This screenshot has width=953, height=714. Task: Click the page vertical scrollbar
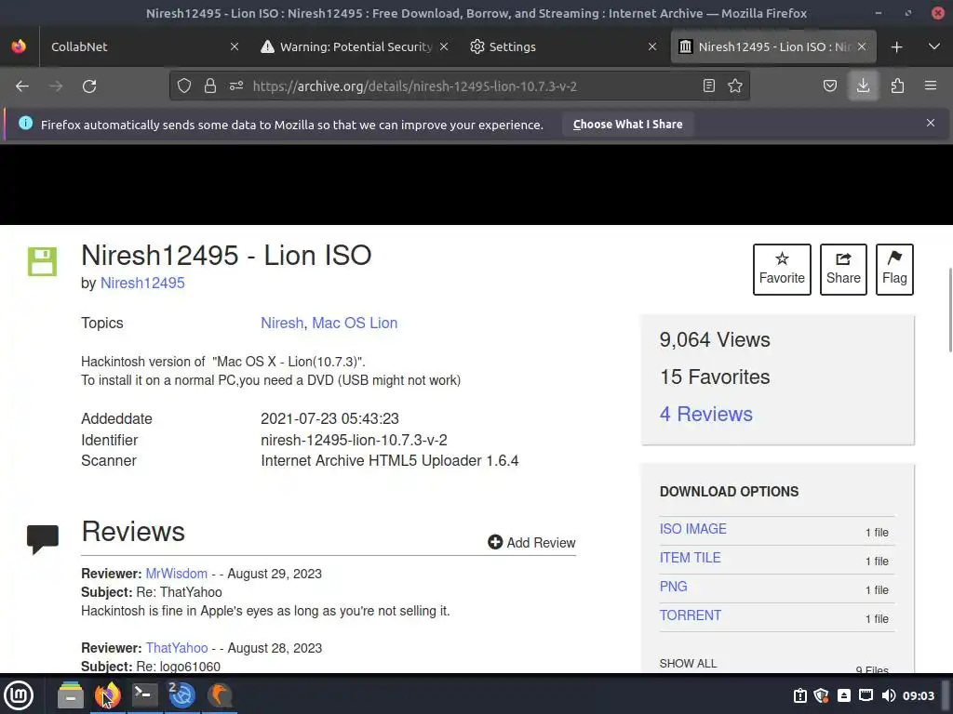(950, 310)
